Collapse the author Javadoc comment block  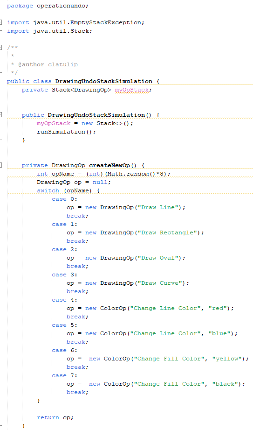pyautogui.click(x=1, y=48)
